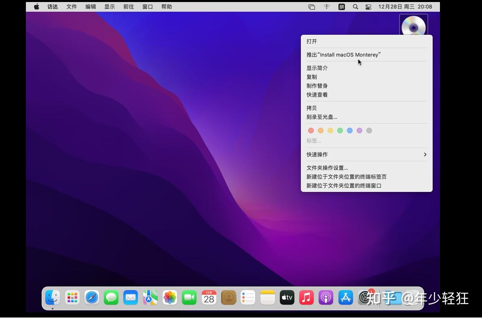Open the 拼 input source menu
482x318 pixels.
tap(342, 6)
